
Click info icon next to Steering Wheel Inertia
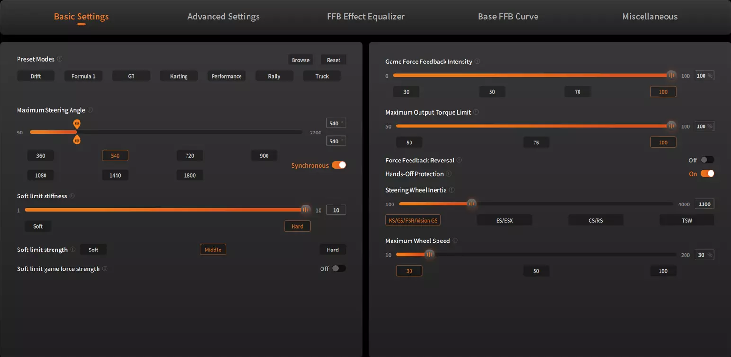452,190
